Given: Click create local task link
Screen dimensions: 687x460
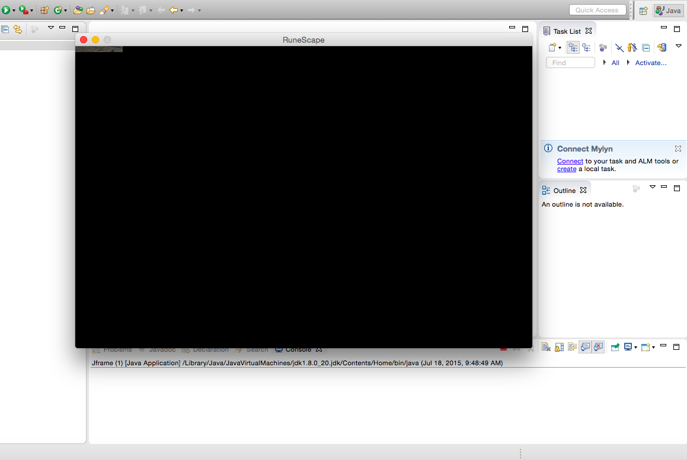Looking at the screenshot, I should coord(567,169).
